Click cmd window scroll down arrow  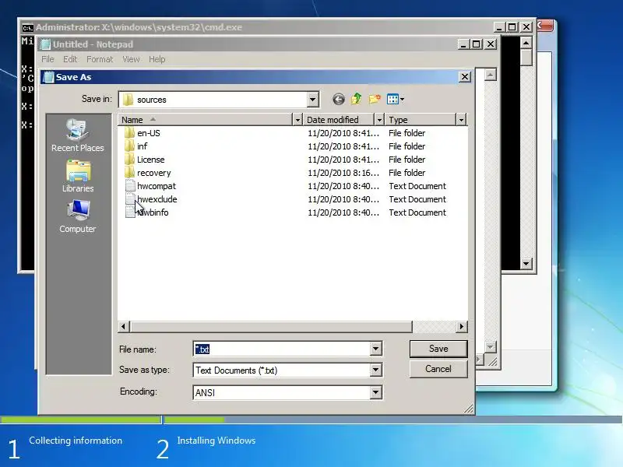(x=526, y=264)
